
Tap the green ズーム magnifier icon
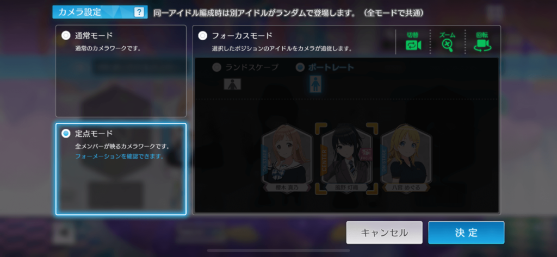[x=447, y=46]
